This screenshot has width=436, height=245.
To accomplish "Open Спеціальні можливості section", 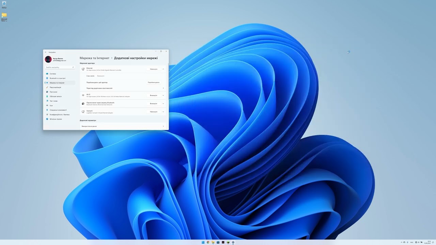I will tap(60, 110).
